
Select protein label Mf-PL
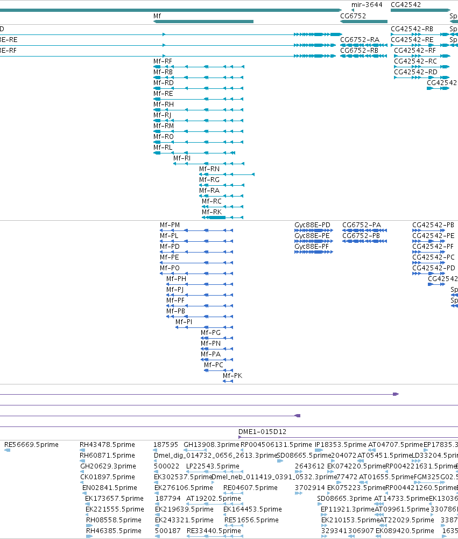(168, 236)
